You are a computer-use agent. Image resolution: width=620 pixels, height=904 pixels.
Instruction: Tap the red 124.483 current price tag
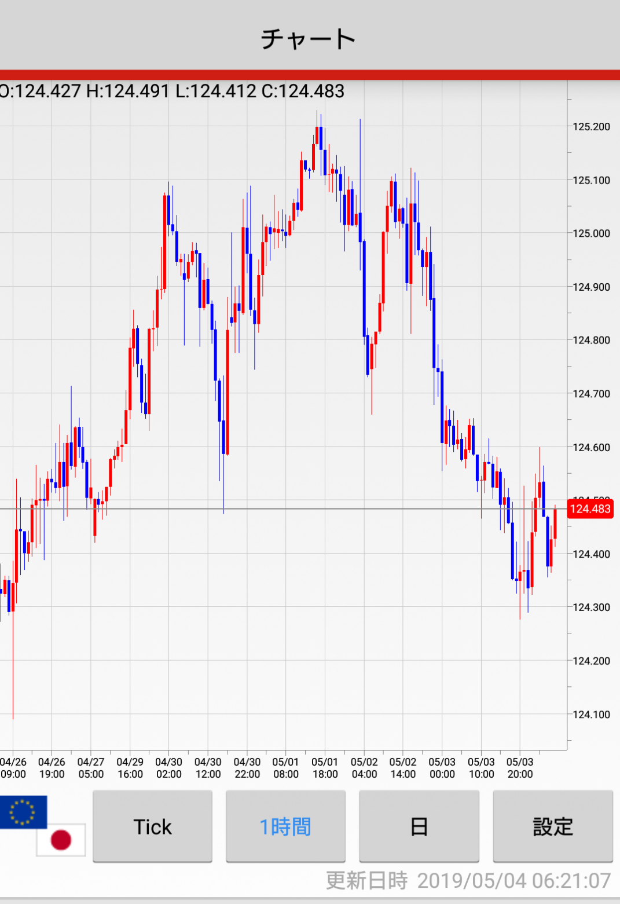tap(590, 509)
